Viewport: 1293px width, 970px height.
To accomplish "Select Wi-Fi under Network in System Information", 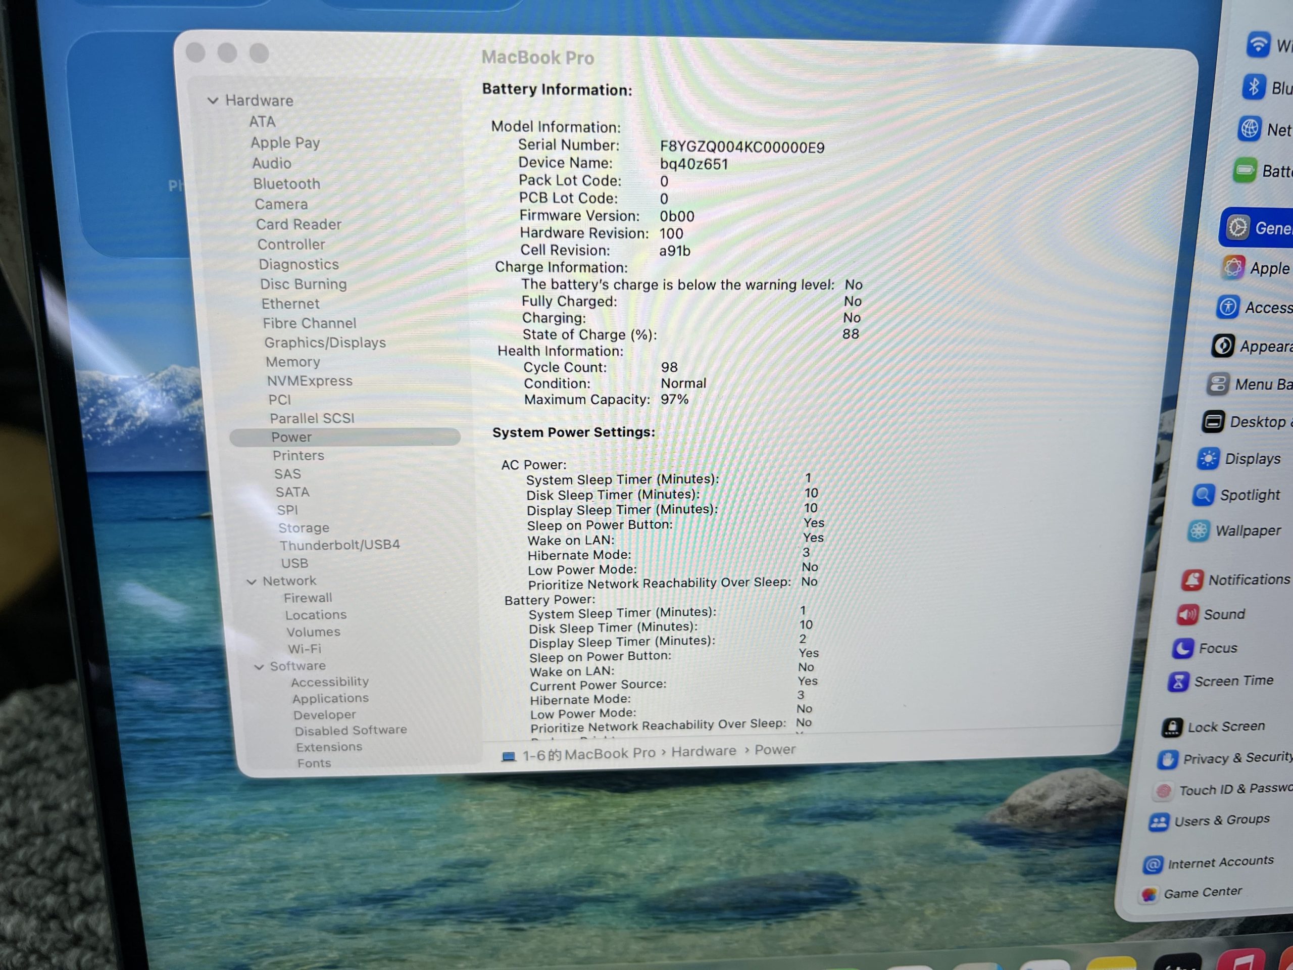I will 305,649.
